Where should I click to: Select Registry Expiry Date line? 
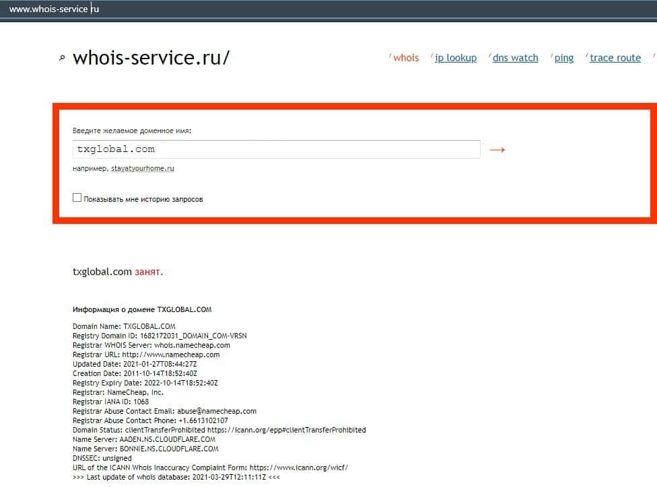[x=145, y=383]
